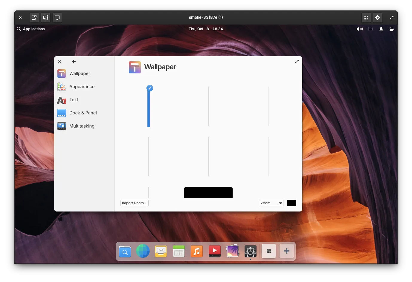This screenshot has width=412, height=282.
Task: Click the display monitor toolbar button
Action: tap(57, 18)
